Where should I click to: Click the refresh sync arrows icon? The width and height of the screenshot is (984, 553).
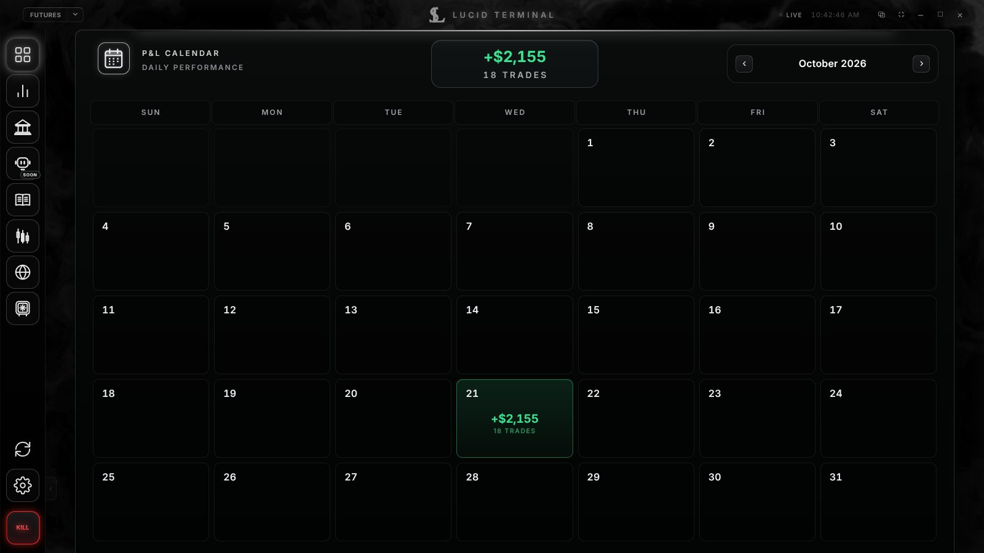click(x=23, y=449)
